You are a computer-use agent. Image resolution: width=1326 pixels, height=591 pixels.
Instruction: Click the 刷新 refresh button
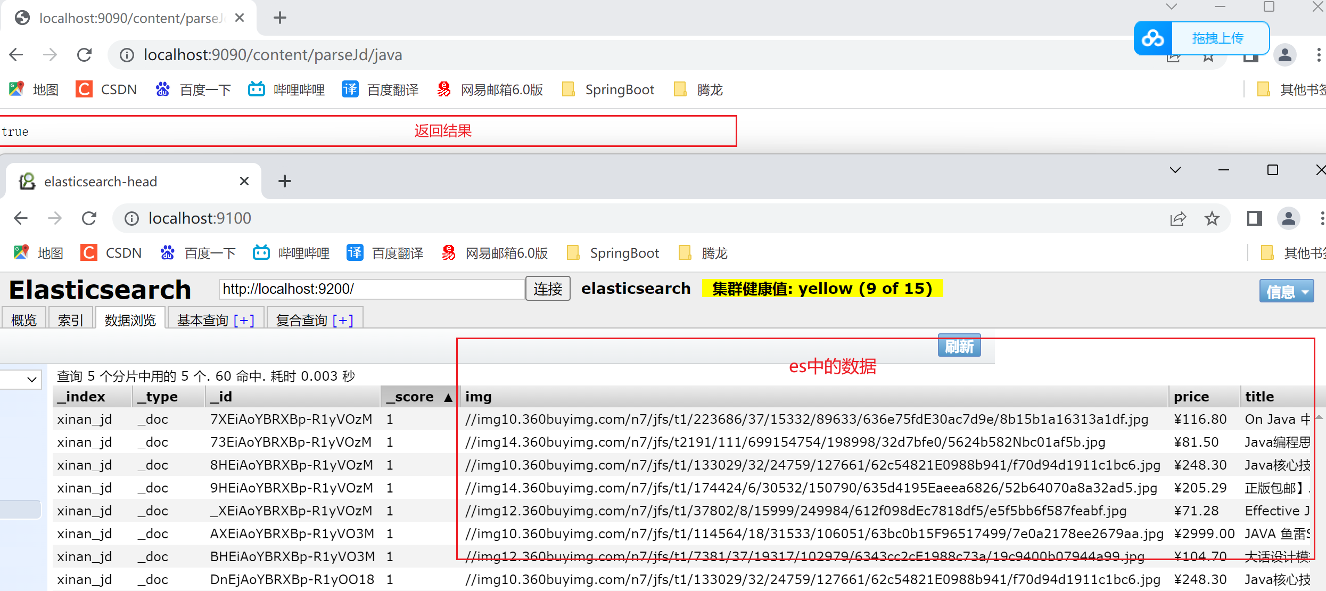(x=959, y=347)
